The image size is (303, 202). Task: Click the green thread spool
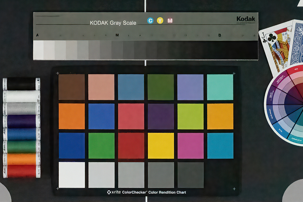pos(21,146)
